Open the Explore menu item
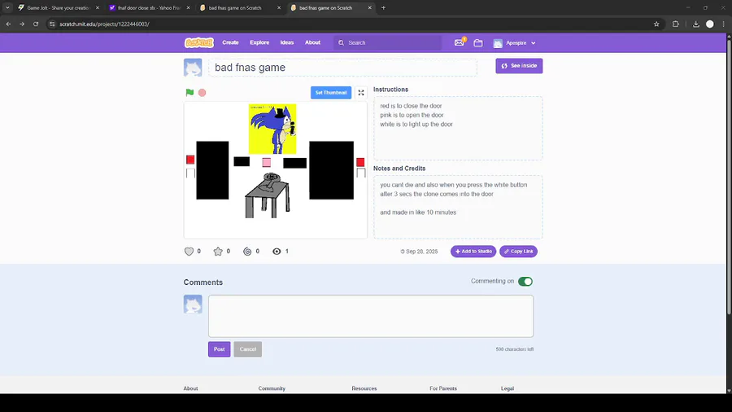The height and width of the screenshot is (412, 732). pyautogui.click(x=259, y=42)
